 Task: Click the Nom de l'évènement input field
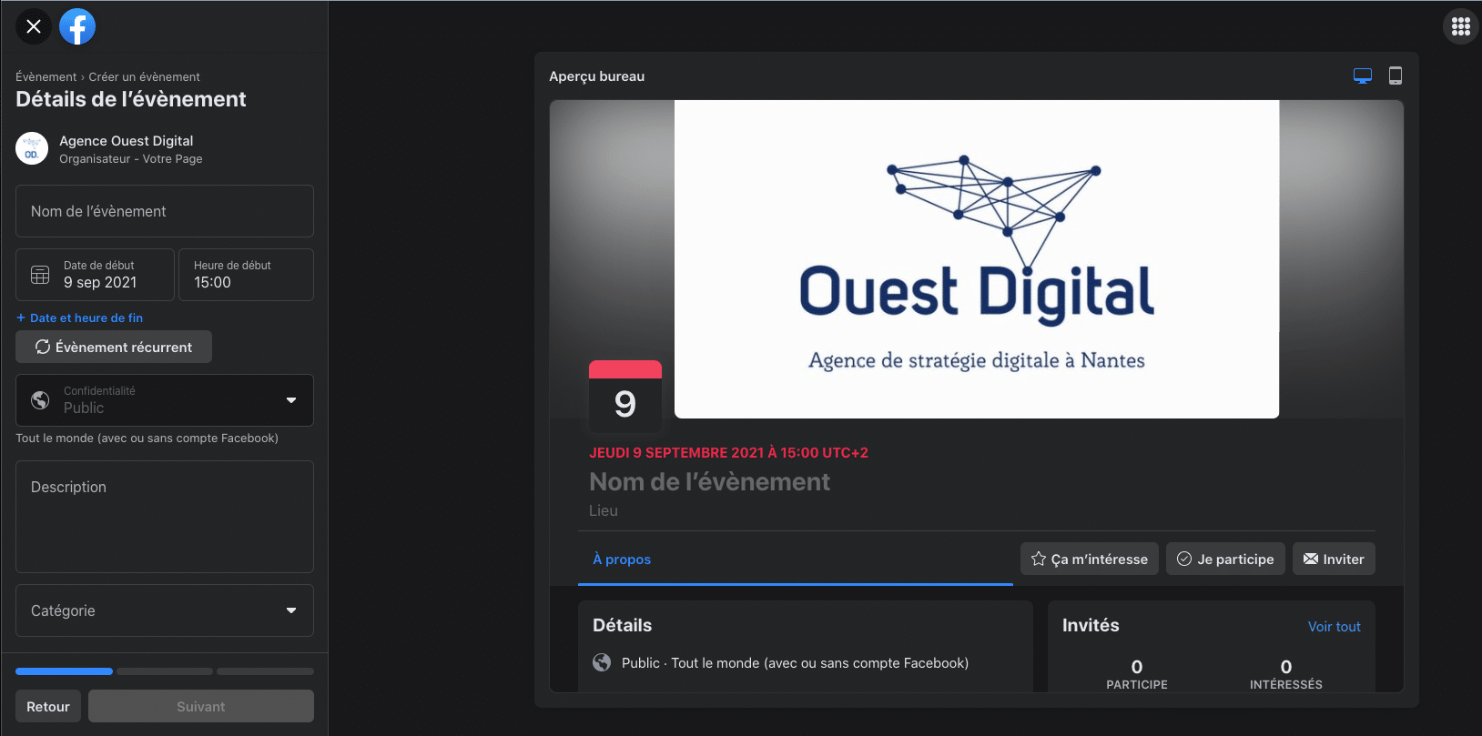165,211
